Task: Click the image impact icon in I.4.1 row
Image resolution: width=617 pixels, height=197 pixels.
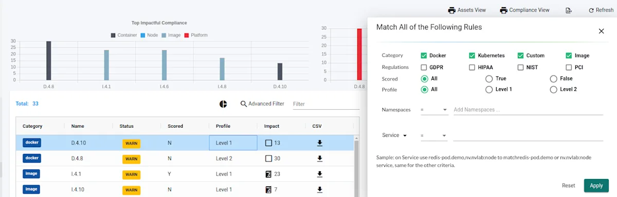Action: (268, 174)
